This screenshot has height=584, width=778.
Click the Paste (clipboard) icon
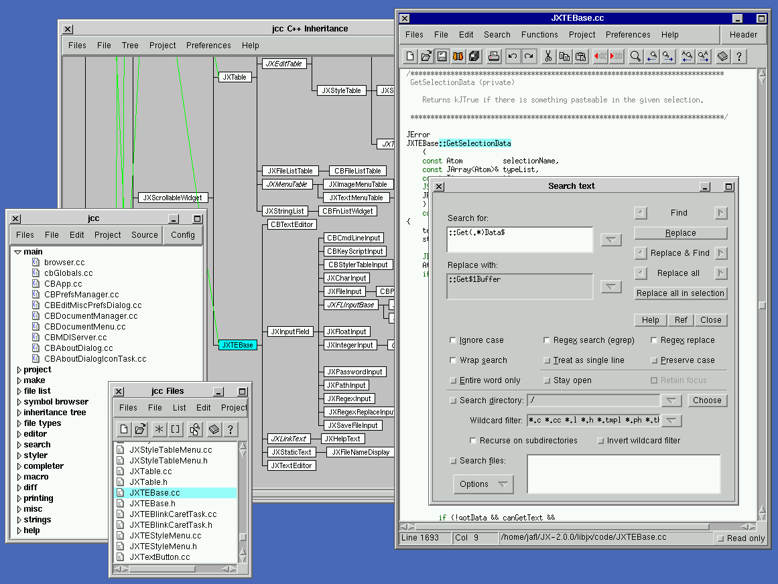580,56
